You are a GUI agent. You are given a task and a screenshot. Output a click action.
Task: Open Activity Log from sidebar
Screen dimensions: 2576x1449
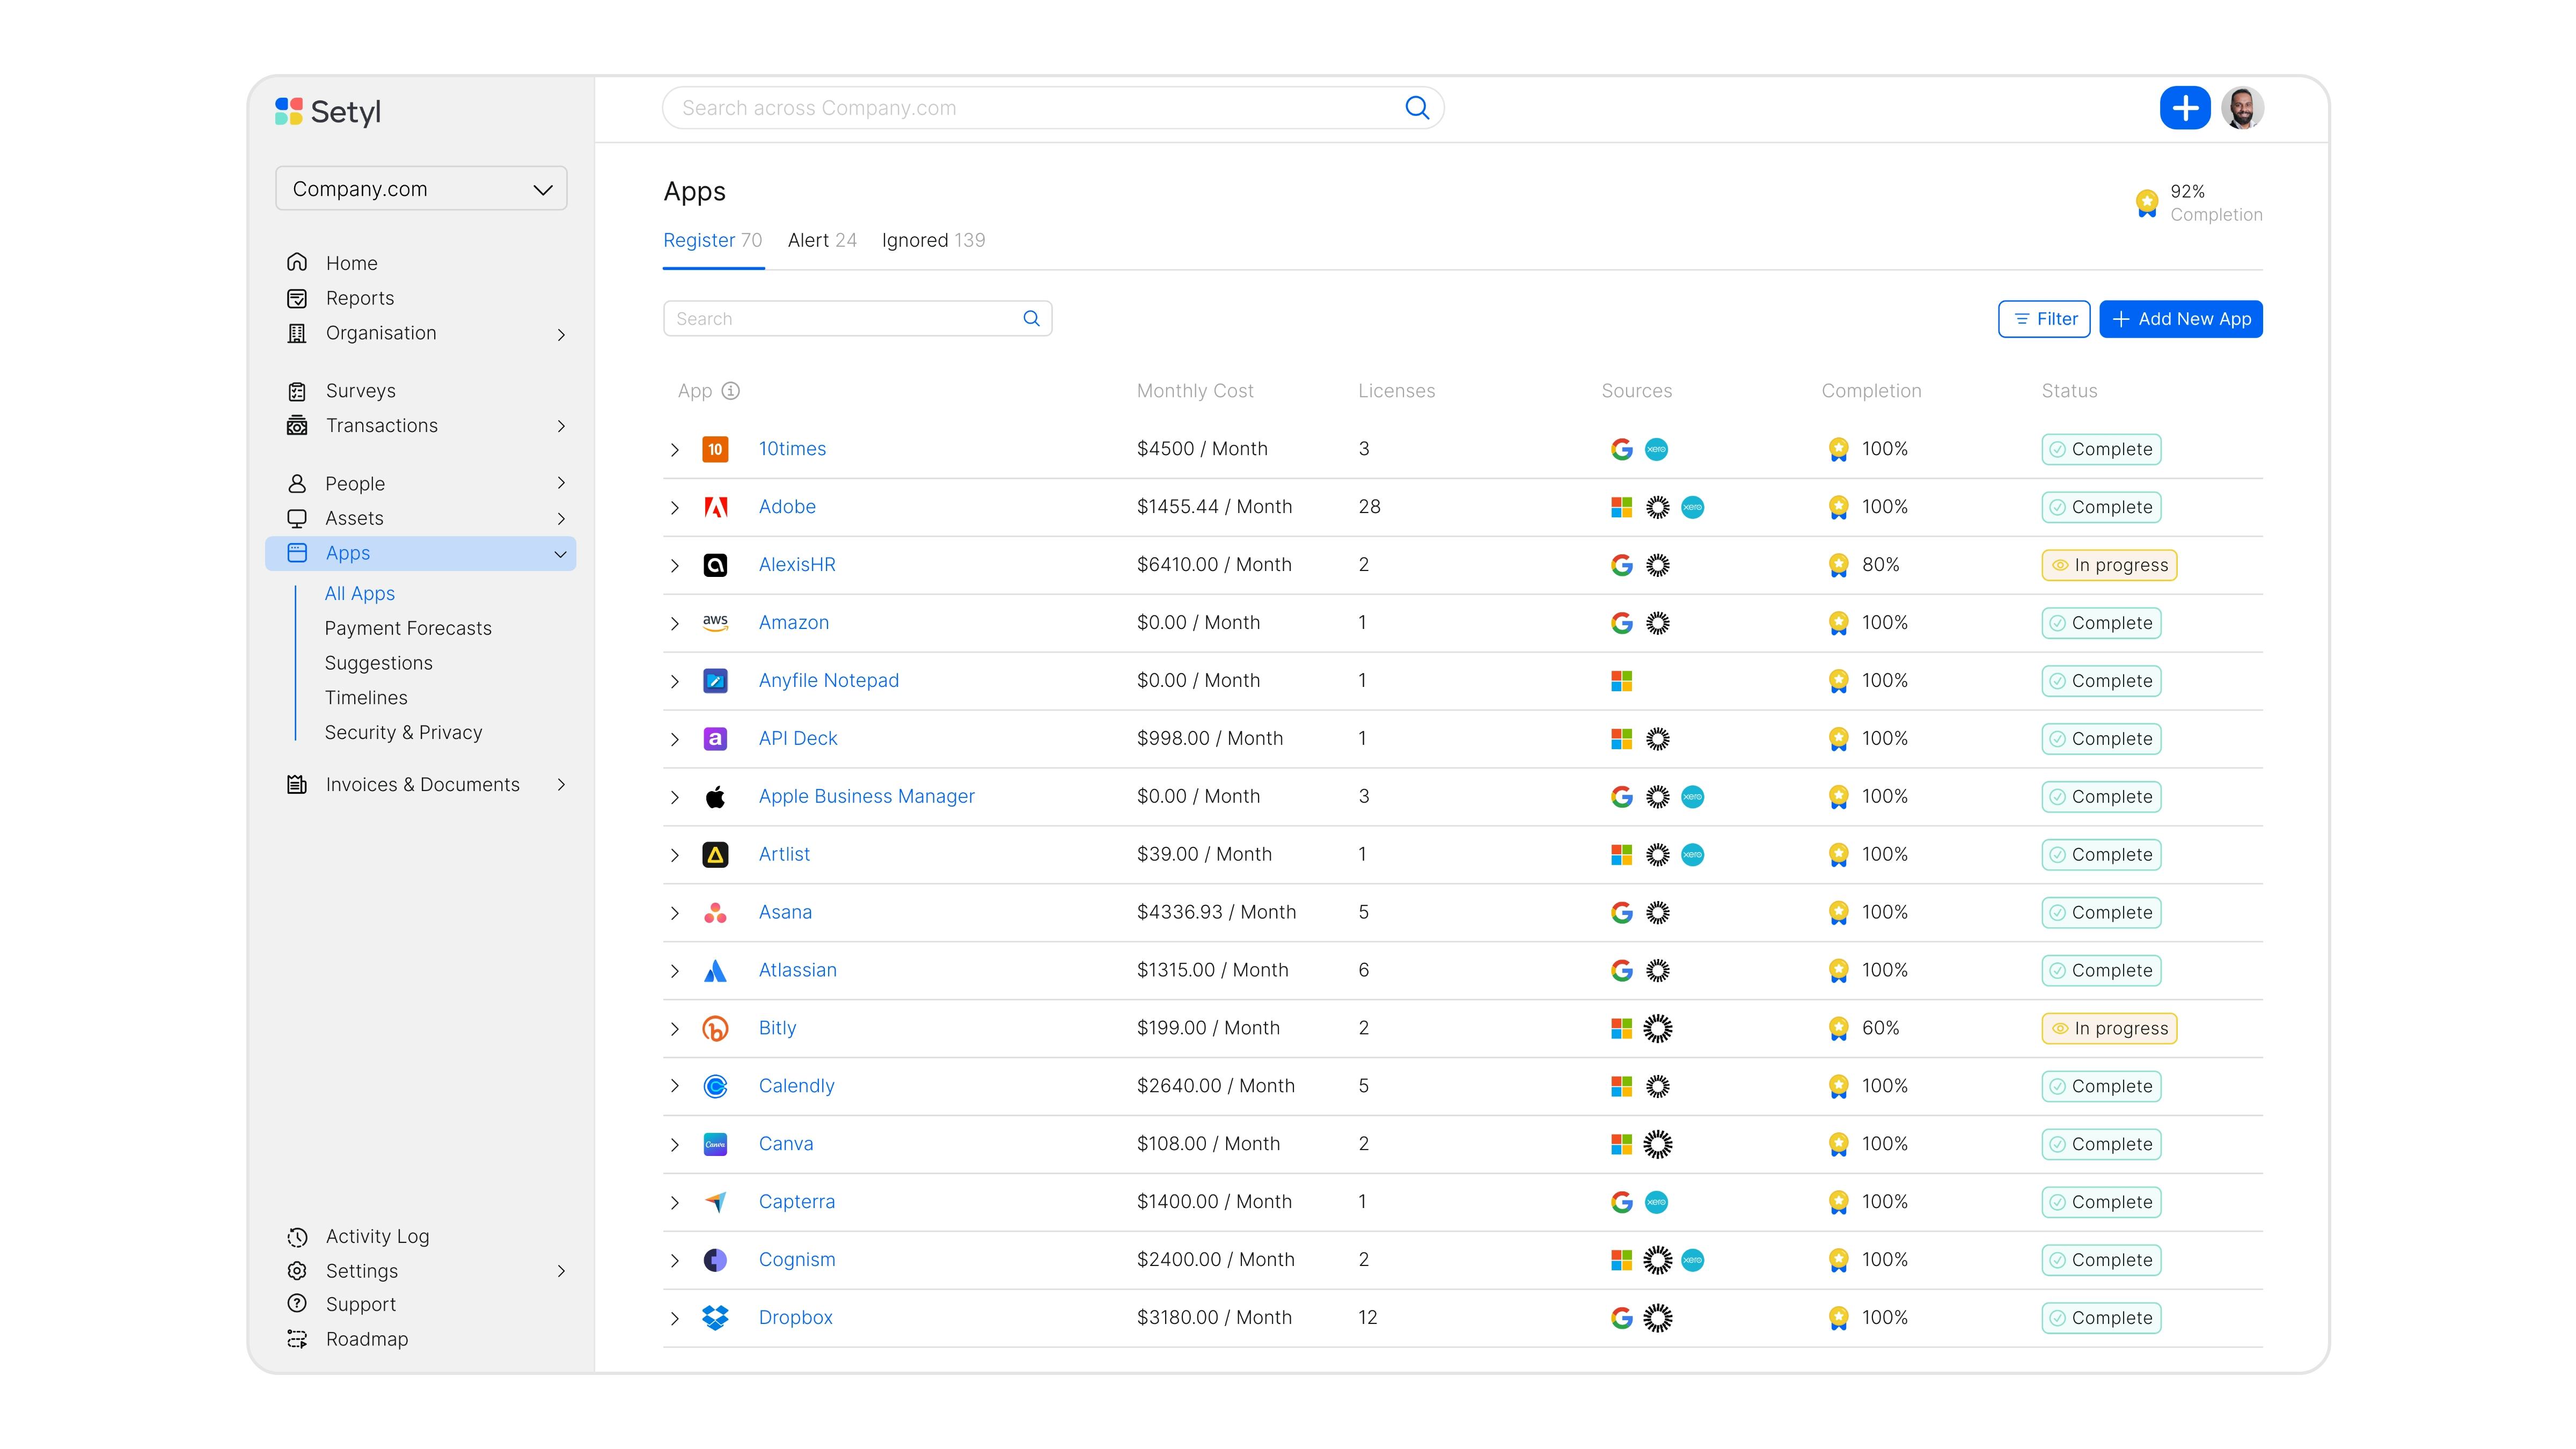point(377,1236)
